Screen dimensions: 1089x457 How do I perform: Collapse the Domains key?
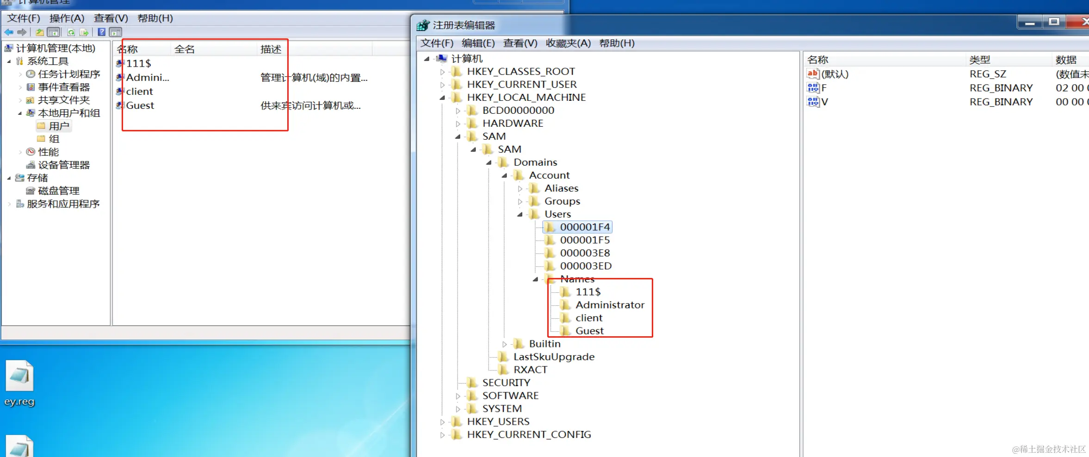(x=489, y=162)
